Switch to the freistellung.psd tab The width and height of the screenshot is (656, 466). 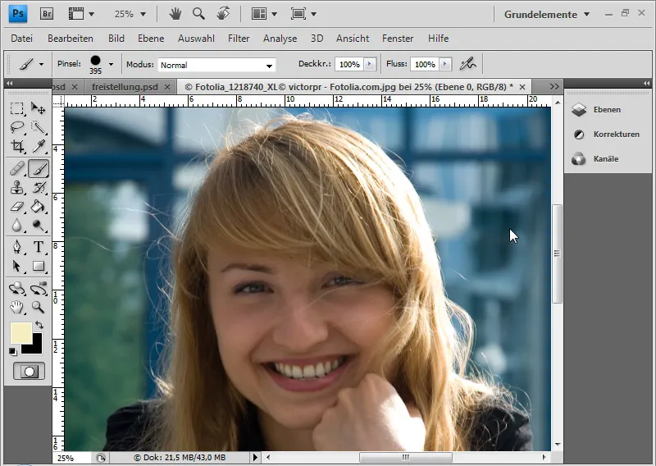click(125, 87)
